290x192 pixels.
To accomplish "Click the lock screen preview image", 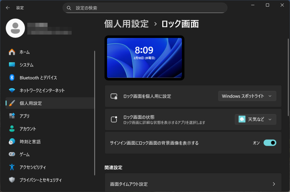I will click(x=144, y=58).
